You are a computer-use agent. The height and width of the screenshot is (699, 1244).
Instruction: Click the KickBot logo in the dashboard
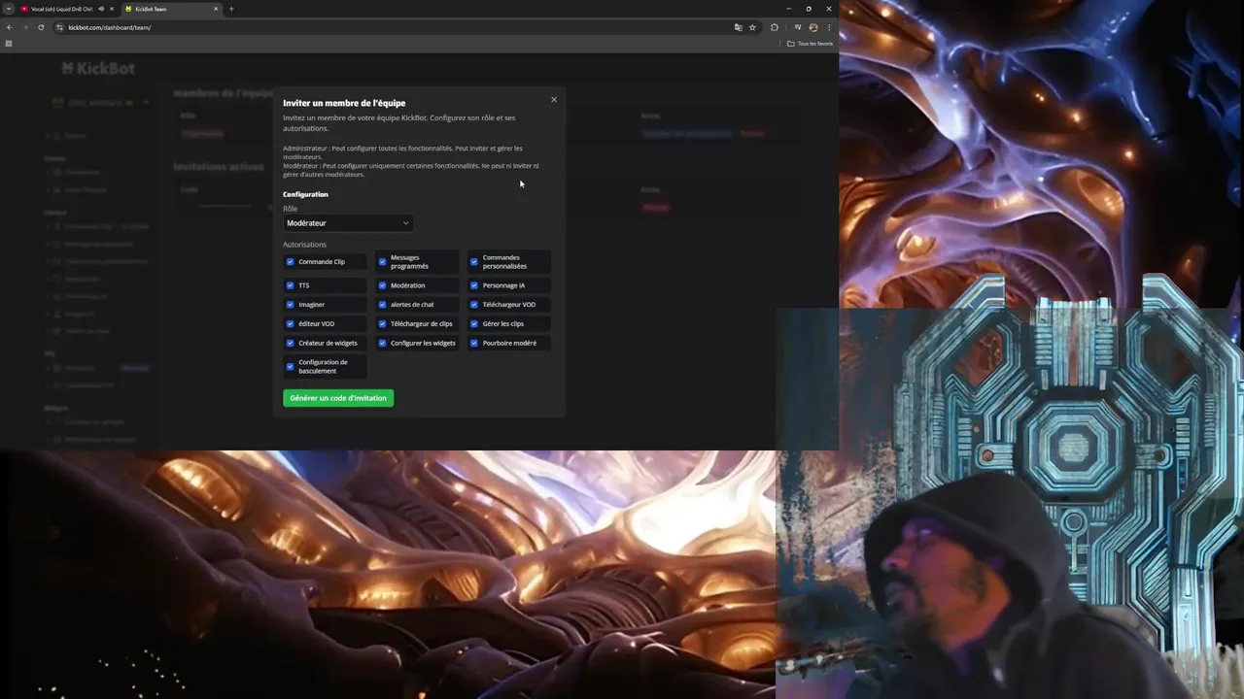click(x=98, y=69)
